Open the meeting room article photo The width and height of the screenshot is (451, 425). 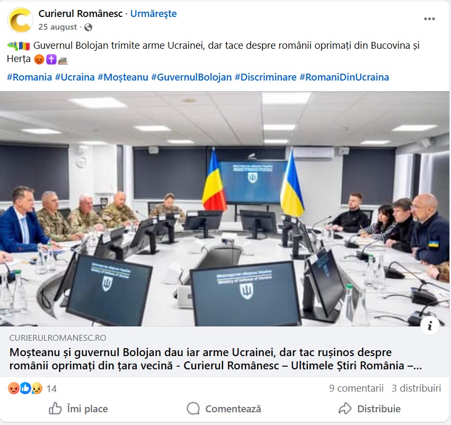point(225,209)
